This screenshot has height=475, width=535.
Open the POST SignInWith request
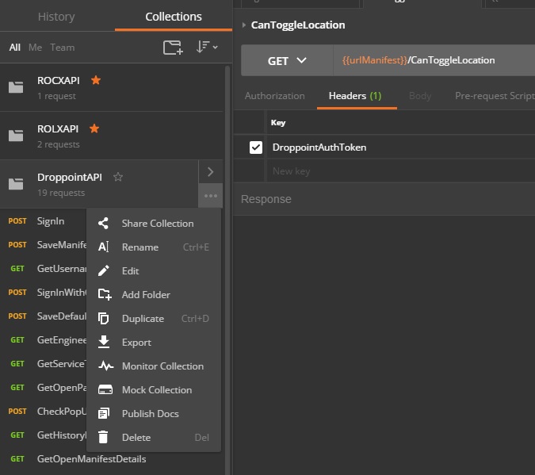[44, 293]
